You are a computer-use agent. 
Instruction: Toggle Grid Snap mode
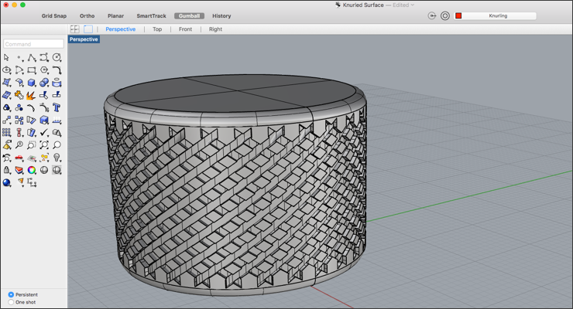(54, 16)
